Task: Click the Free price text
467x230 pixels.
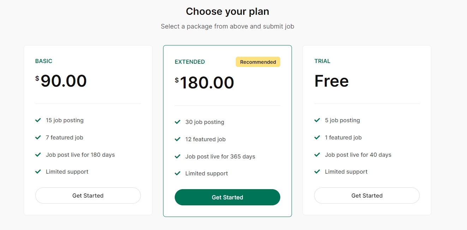Action: tap(331, 81)
